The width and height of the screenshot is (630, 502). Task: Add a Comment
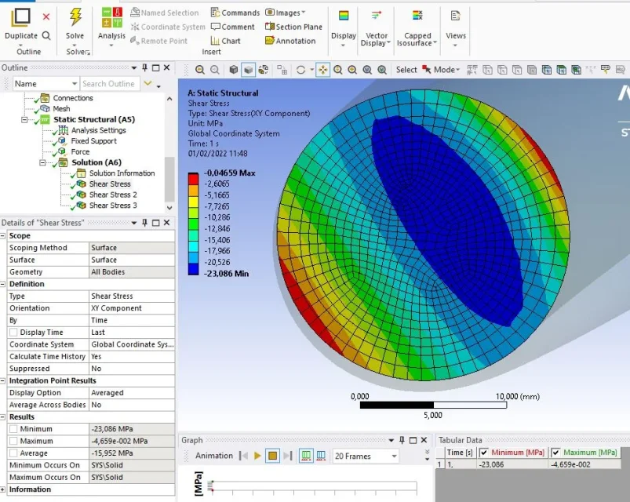tap(233, 27)
